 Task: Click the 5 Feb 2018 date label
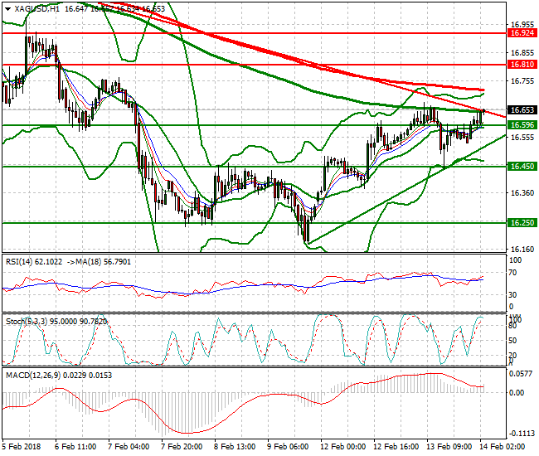[21, 447]
